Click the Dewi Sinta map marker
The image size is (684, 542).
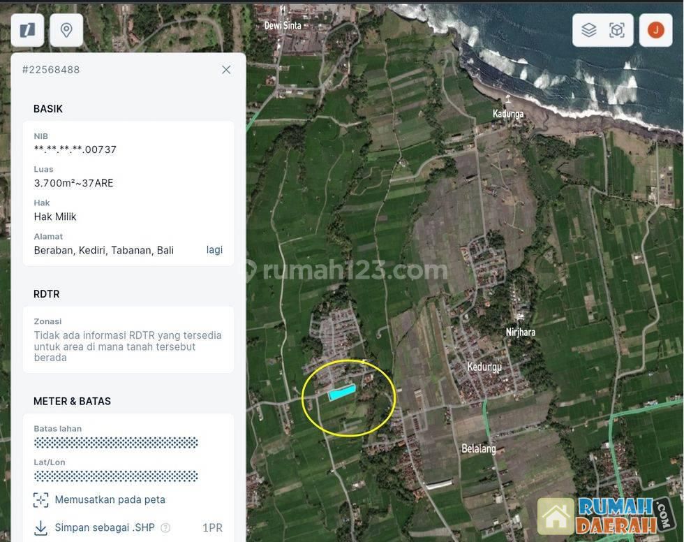click(x=283, y=11)
